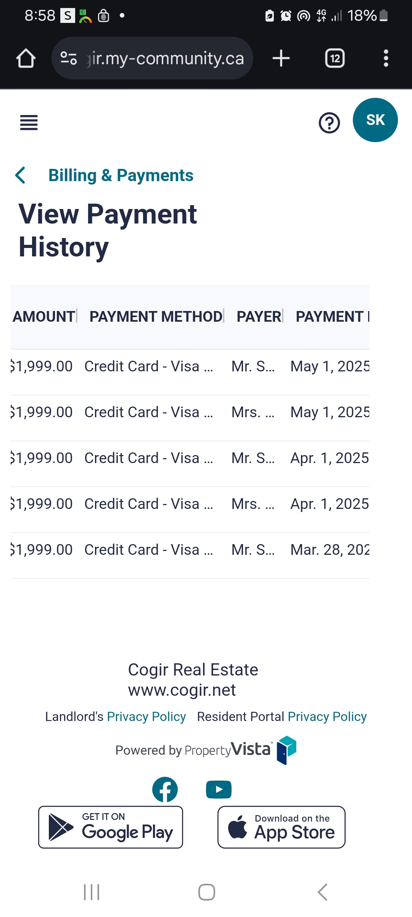Click the help question mark icon
412x917 pixels.
coord(329,123)
